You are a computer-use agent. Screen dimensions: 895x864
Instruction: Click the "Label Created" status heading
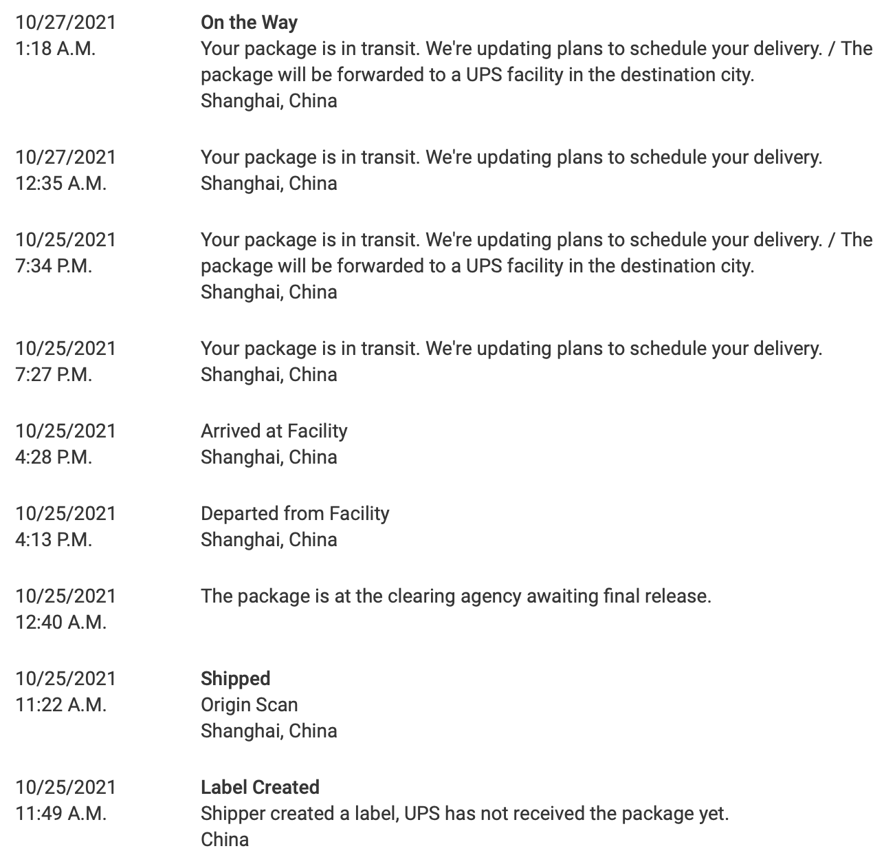coord(260,788)
